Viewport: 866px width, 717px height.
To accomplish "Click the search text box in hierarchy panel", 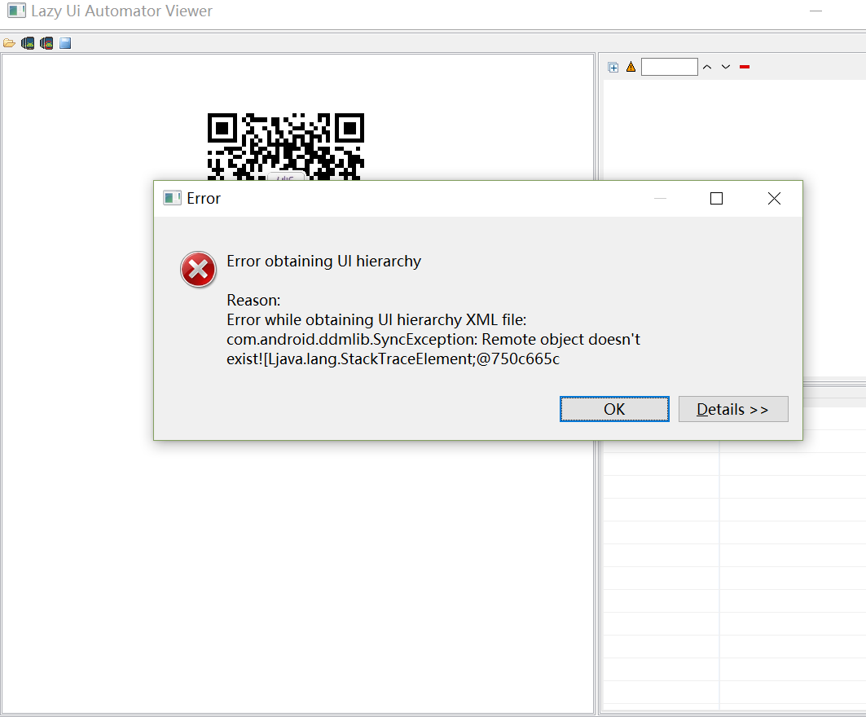I will [669, 68].
